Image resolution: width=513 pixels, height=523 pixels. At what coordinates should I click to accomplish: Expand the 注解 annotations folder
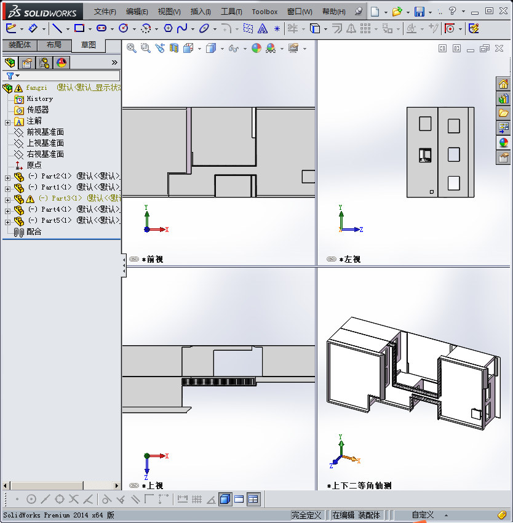pos(7,122)
